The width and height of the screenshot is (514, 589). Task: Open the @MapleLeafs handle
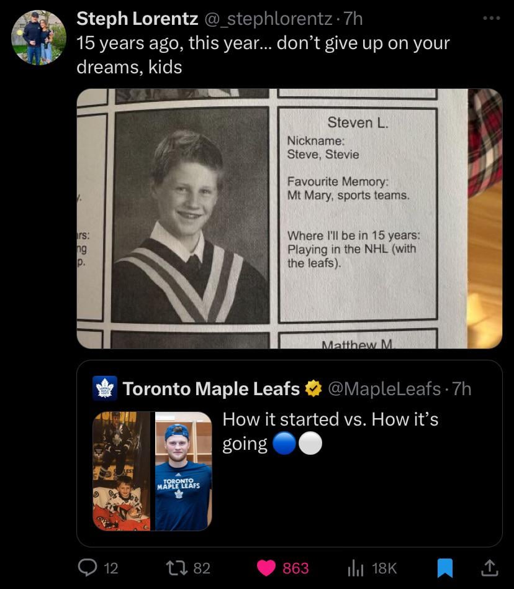point(384,388)
